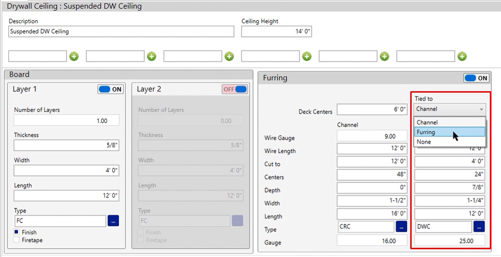Select Furring from the dropdown list
The image size is (501, 257).
click(449, 132)
